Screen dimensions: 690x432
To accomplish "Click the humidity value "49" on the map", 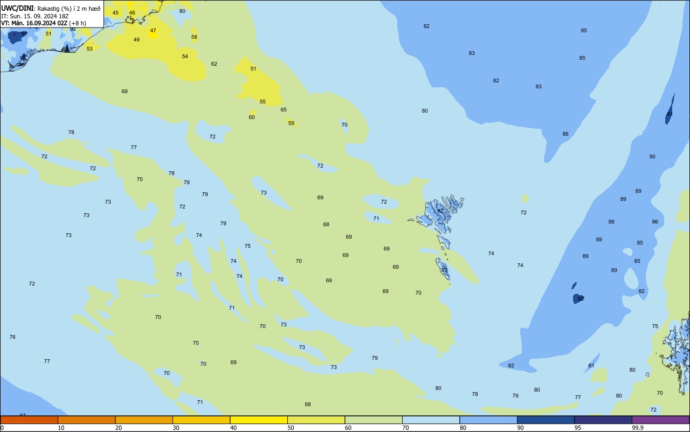I will pyautogui.click(x=136, y=40).
